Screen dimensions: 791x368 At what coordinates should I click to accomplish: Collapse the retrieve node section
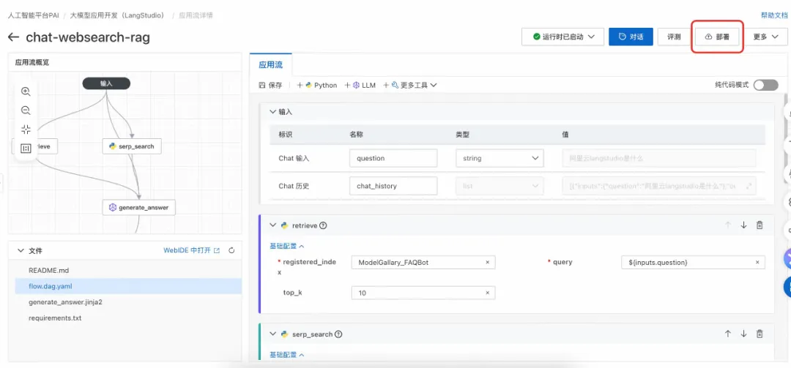point(273,225)
